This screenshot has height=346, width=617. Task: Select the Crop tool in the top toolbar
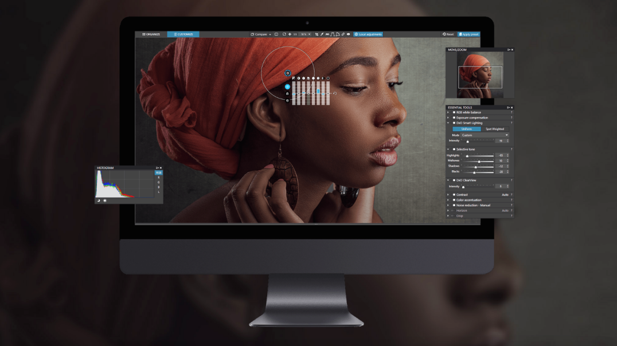317,34
